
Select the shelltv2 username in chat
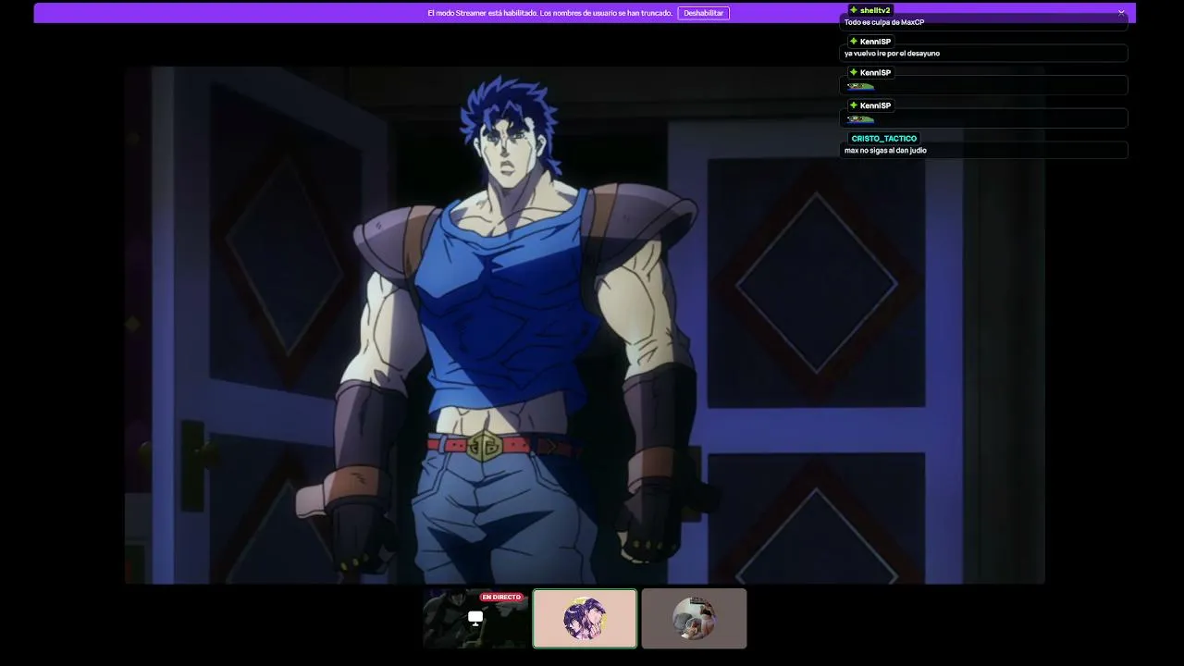[875, 10]
